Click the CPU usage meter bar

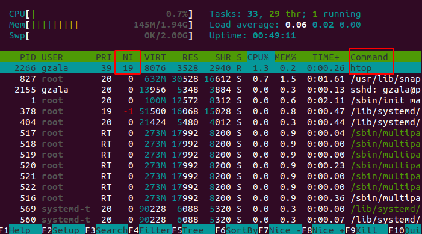tap(101, 14)
